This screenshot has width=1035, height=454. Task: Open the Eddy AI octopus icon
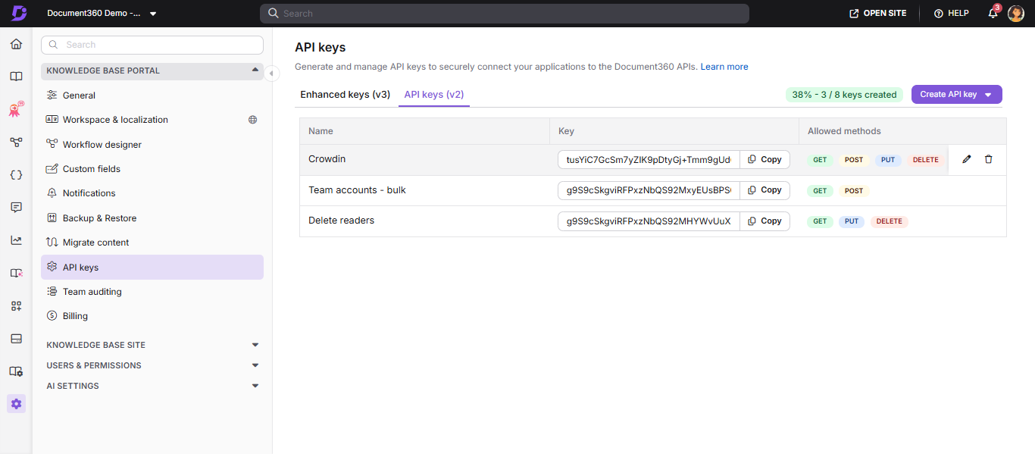point(16,109)
